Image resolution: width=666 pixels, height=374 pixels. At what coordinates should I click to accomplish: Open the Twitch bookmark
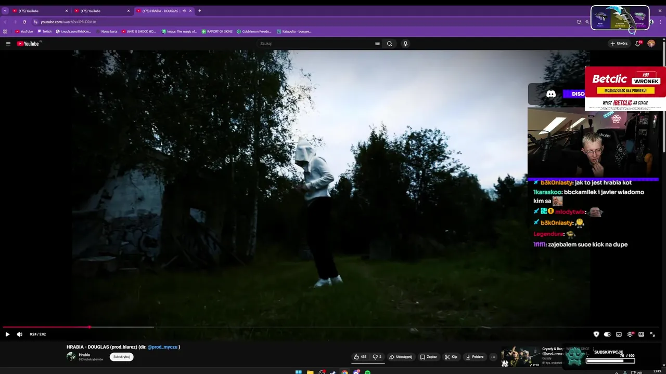coord(44,31)
